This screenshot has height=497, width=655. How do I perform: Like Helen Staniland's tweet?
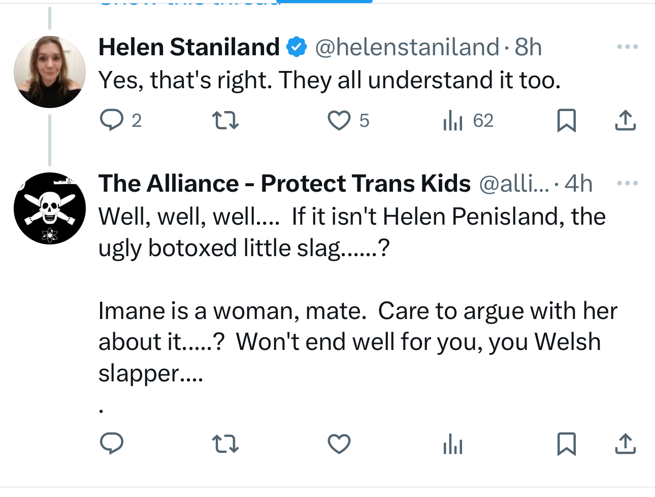point(339,120)
